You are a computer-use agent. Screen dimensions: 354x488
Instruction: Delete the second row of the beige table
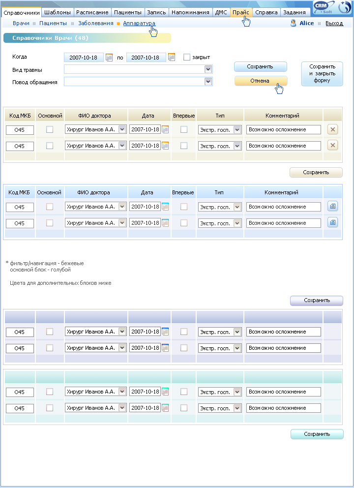(332, 145)
